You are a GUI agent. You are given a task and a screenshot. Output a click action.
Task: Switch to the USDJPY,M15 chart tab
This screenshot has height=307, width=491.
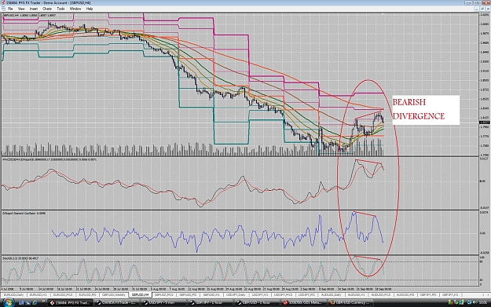[x=284, y=294]
